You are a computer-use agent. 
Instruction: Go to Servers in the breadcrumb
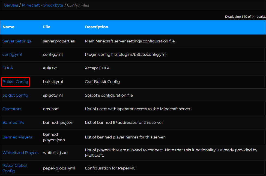pyautogui.click(x=11, y=5)
